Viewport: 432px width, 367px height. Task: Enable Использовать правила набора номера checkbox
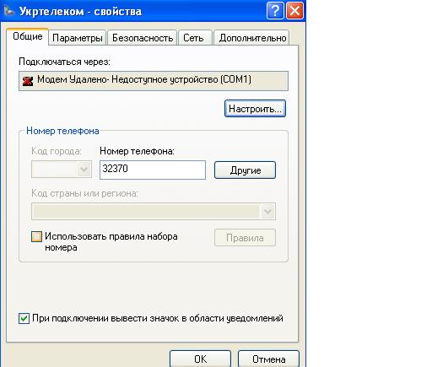point(36,236)
